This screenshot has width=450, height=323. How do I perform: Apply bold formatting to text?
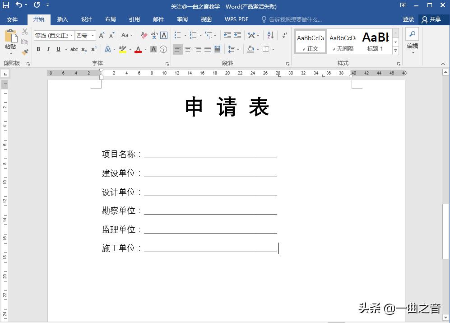[x=38, y=50]
